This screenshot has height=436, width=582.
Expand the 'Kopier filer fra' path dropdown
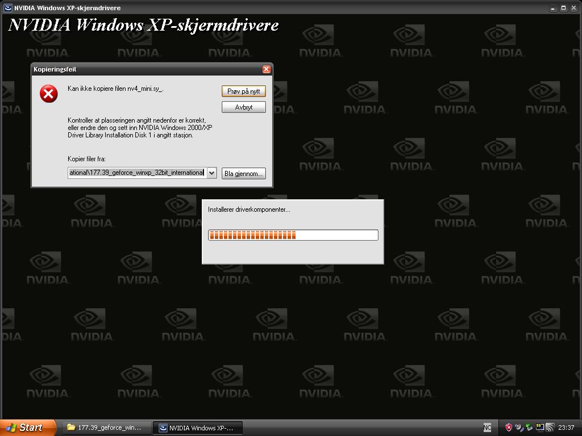(211, 173)
